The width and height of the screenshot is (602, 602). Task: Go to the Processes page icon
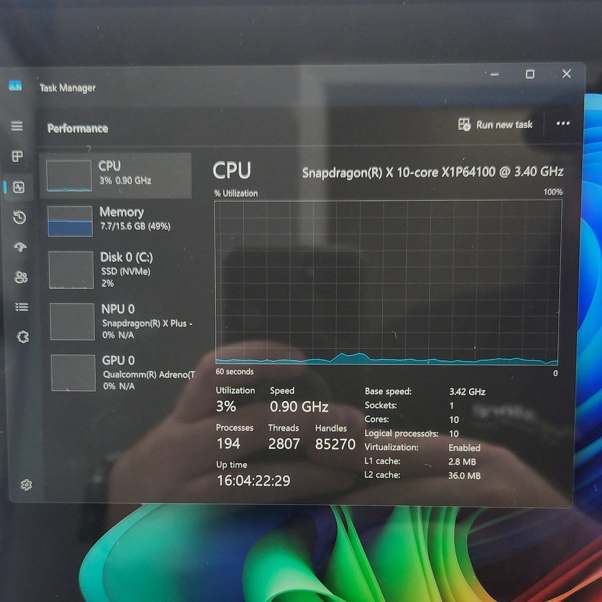[x=18, y=156]
